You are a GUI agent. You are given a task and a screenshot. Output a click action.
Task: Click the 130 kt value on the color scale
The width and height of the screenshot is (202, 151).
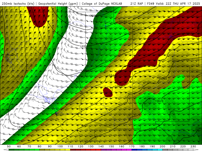point(91,146)
